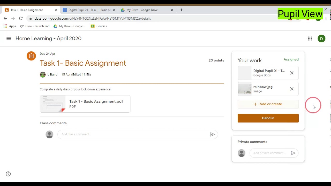Go back in browser history

click(5, 18)
